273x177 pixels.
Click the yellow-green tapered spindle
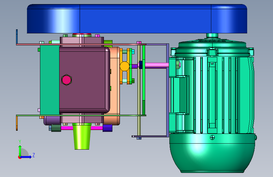click(82, 136)
